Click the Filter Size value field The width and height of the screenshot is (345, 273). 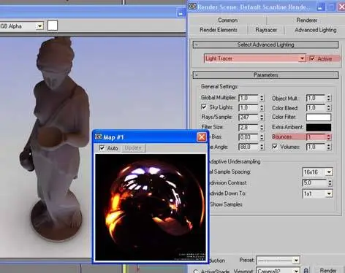pos(249,127)
